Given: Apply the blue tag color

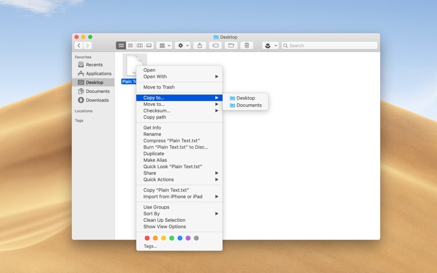Looking at the screenshot, I should point(180,238).
